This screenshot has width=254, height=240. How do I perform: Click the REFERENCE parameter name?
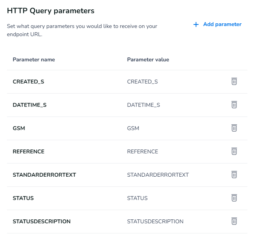point(29,151)
